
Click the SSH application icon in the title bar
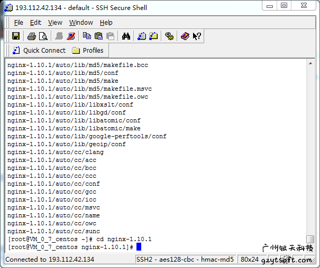coord(8,8)
